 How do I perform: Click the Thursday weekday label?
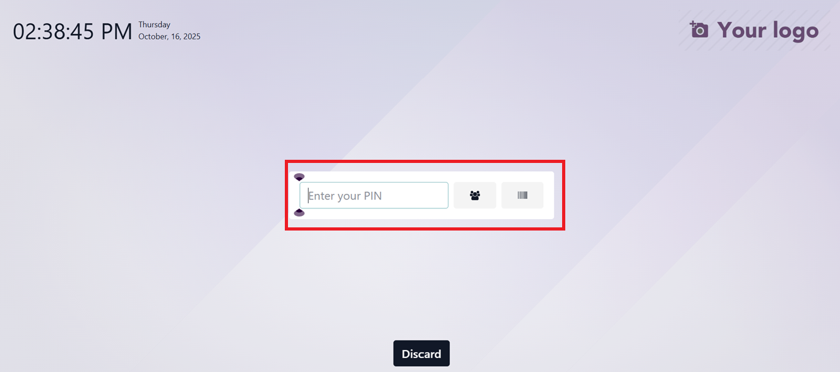(155, 25)
